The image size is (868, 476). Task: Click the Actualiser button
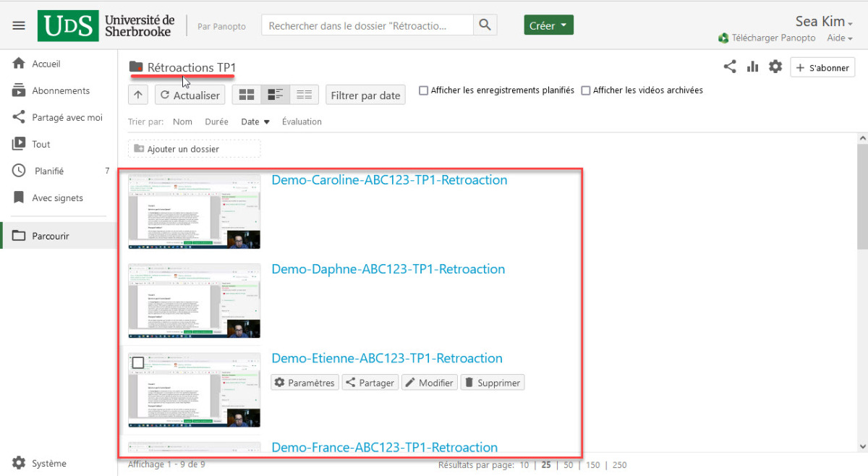190,95
